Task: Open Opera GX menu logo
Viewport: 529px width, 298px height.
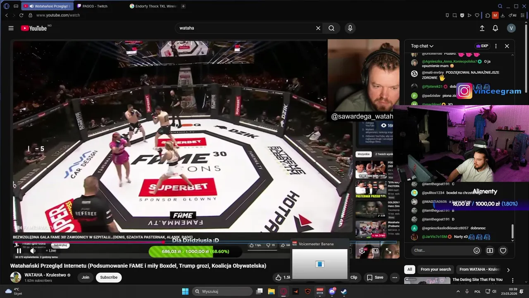Action: tap(6, 6)
